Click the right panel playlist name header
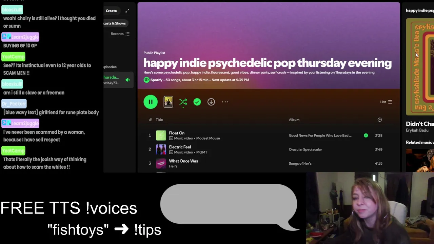The width and height of the screenshot is (434, 244). [420, 11]
